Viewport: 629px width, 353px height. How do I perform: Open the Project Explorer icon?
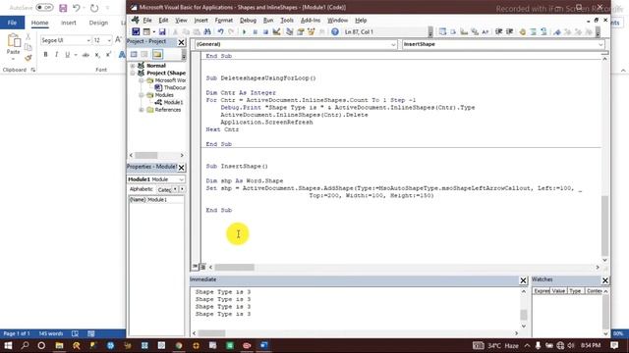[x=289, y=31]
